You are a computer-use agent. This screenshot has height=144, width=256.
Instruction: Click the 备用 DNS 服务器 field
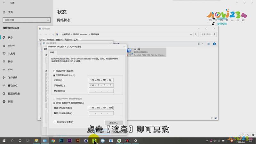[x=101, y=113]
